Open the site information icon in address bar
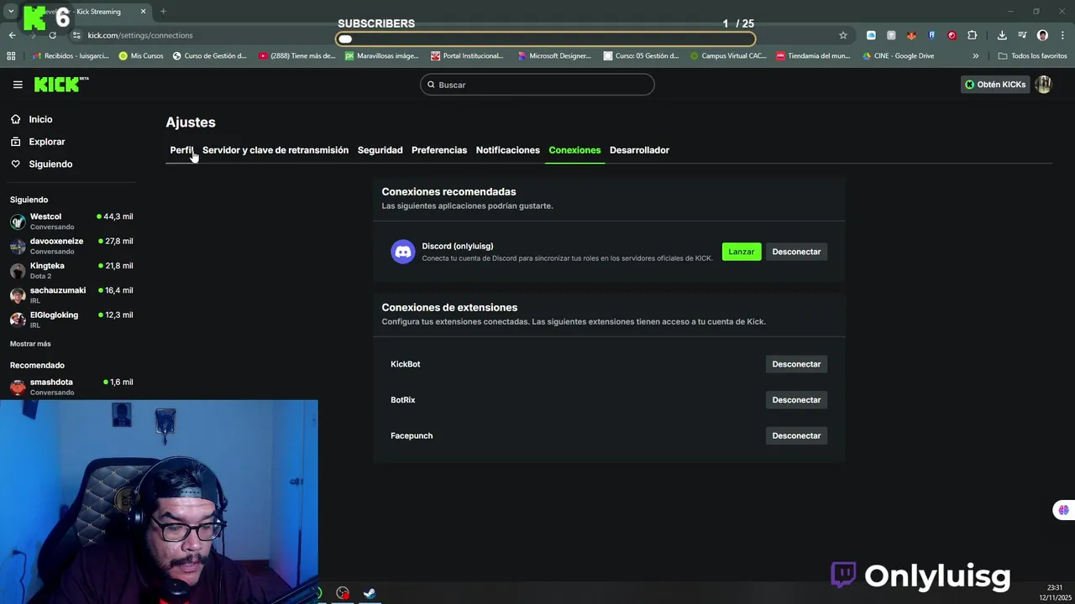 (x=76, y=35)
